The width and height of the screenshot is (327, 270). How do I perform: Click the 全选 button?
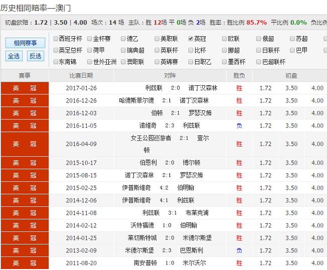[14, 56]
